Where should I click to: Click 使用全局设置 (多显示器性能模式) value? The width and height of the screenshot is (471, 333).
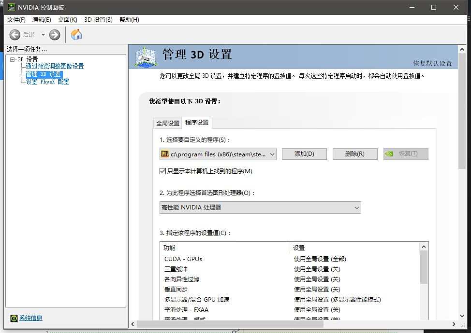click(338, 300)
